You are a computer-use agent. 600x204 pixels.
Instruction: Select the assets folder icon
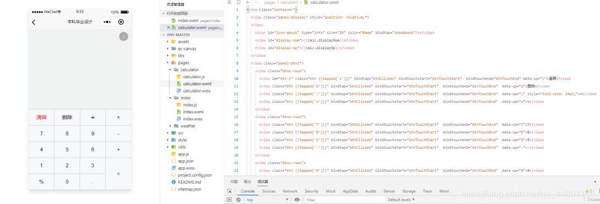(x=174, y=42)
